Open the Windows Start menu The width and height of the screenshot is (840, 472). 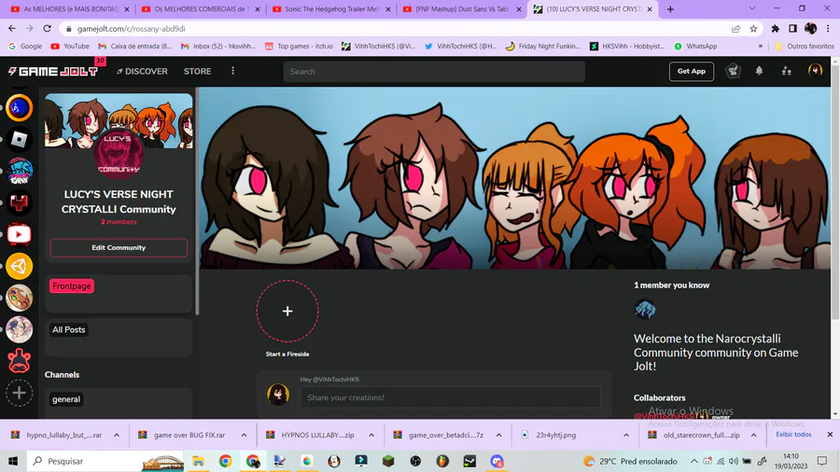coord(13,461)
